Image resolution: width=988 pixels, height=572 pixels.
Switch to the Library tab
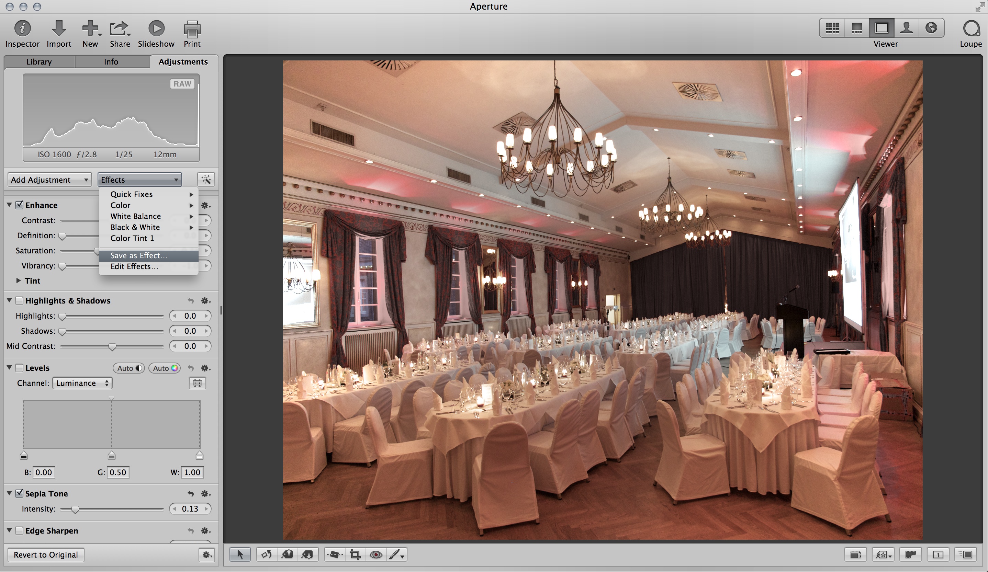39,61
